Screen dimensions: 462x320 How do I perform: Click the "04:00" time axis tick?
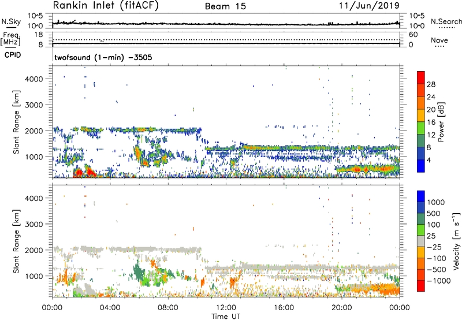(110, 308)
